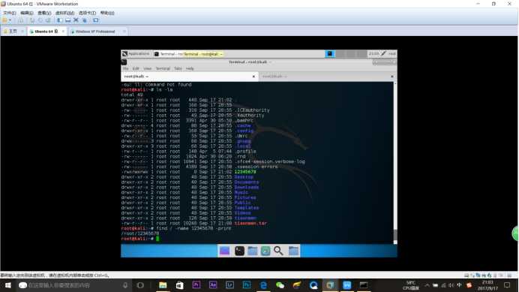Click the Terminal item in Kali panel
The height and width of the screenshot is (292, 519).
click(169, 54)
